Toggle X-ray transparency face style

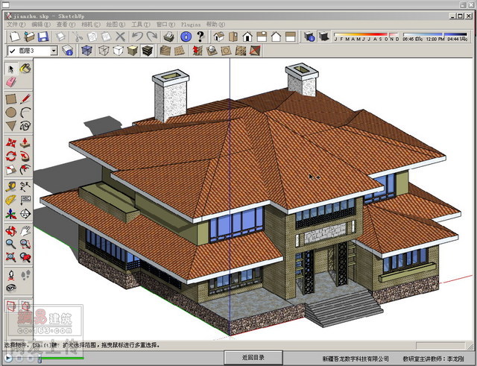pyautogui.click(x=86, y=51)
